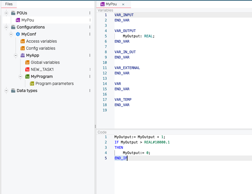Click the Program parameters PP icon

[x=32, y=84]
